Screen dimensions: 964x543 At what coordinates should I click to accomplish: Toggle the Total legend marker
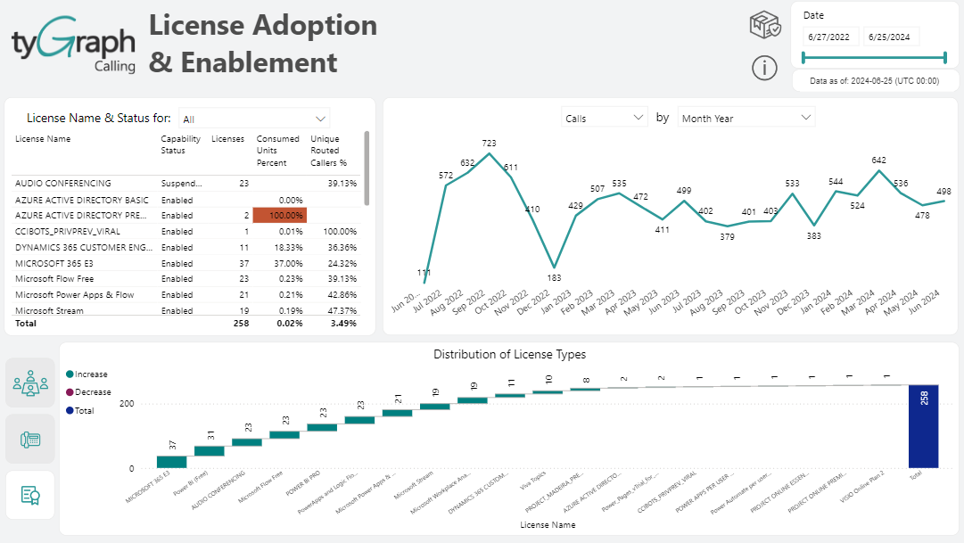coord(70,411)
